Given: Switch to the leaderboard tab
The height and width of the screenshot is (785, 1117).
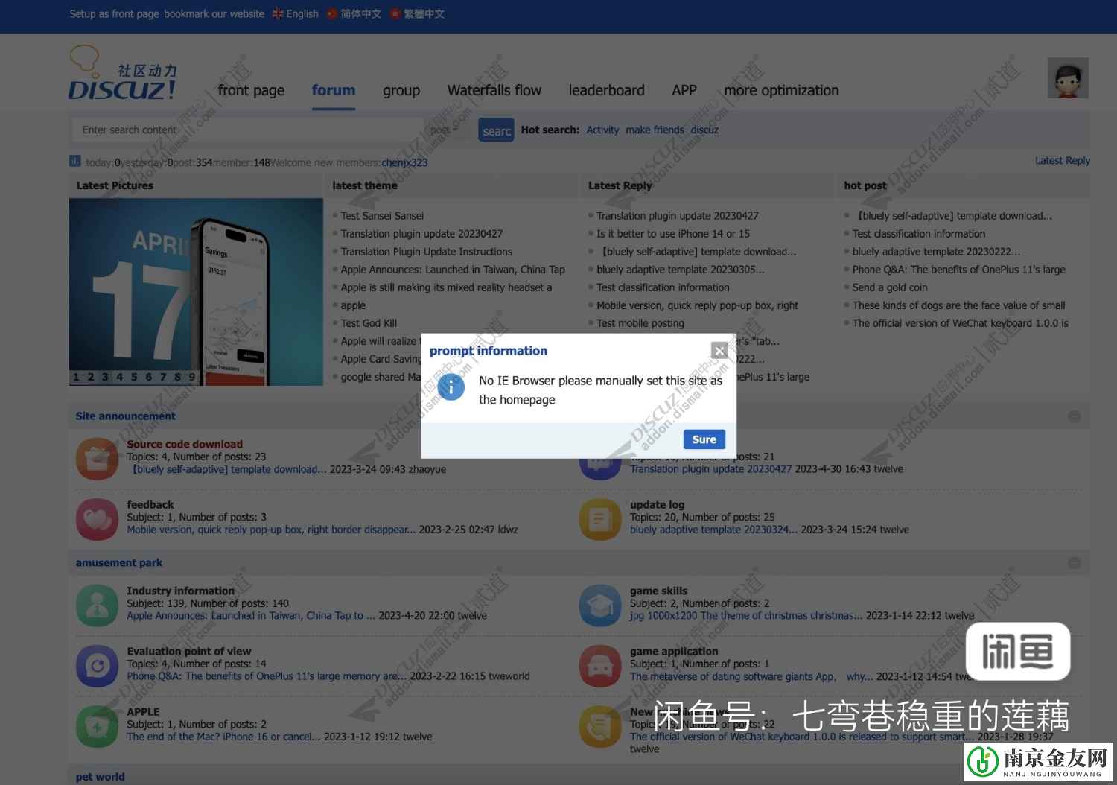Looking at the screenshot, I should (x=606, y=91).
